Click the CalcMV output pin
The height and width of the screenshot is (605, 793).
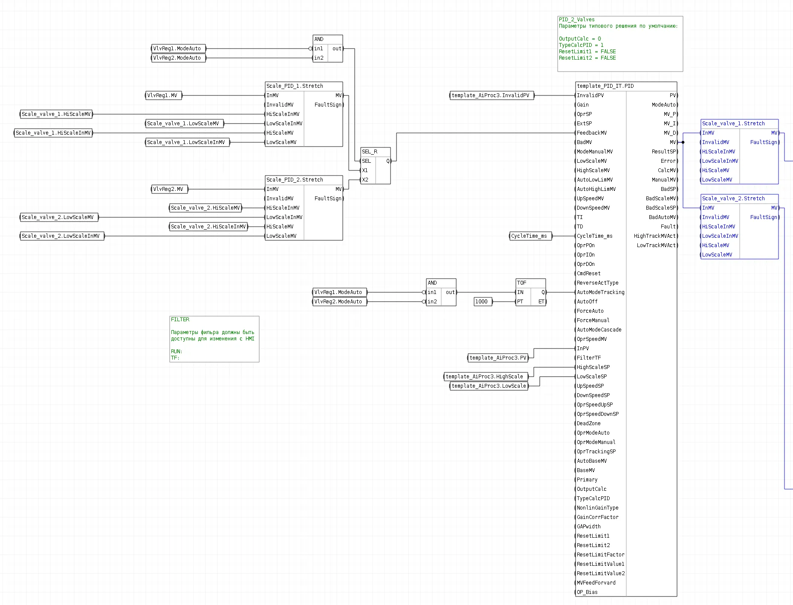[667, 170]
